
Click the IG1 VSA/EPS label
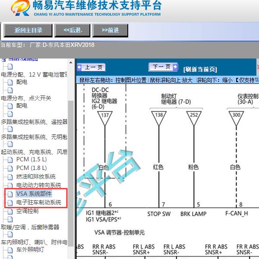(104, 219)
